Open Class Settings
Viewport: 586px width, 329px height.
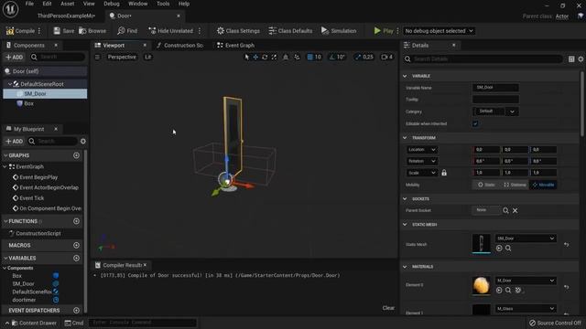238,31
